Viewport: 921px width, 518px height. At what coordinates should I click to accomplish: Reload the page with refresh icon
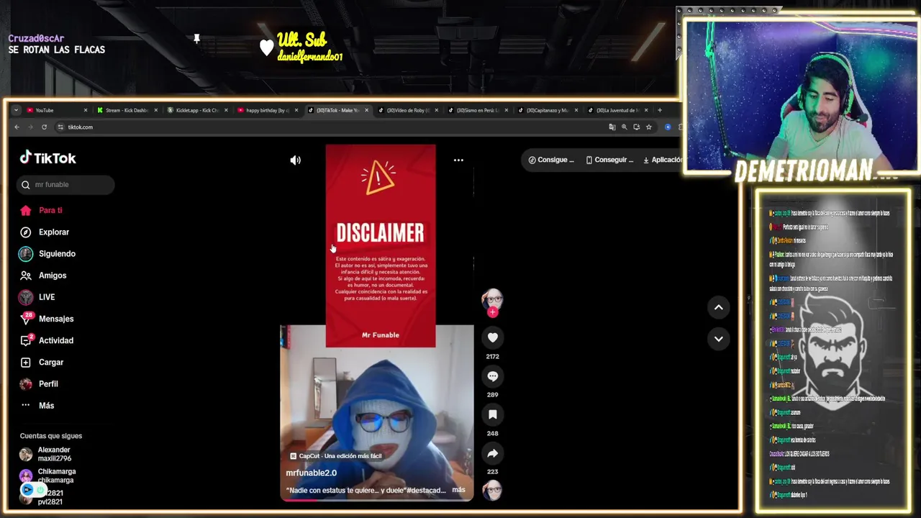point(44,127)
